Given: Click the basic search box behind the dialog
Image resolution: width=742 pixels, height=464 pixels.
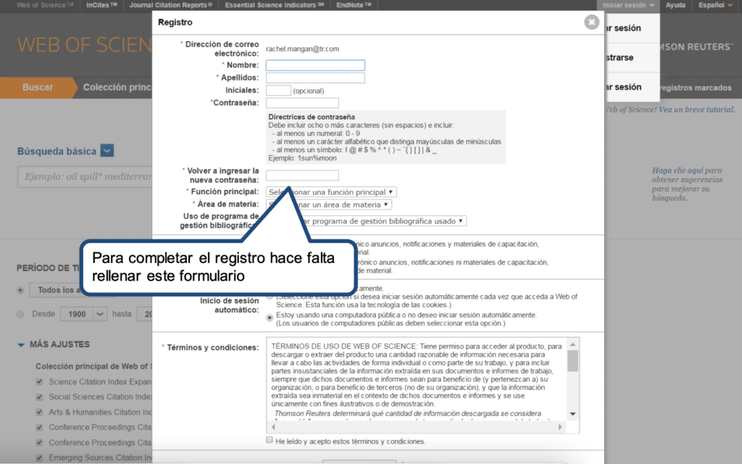Looking at the screenshot, I should click(85, 177).
